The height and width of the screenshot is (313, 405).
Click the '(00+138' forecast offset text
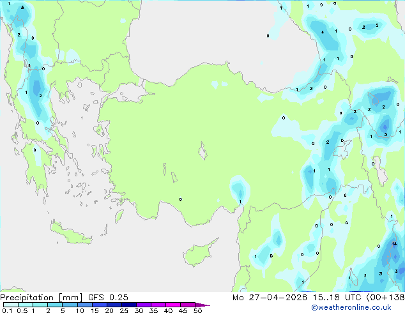[385, 298]
